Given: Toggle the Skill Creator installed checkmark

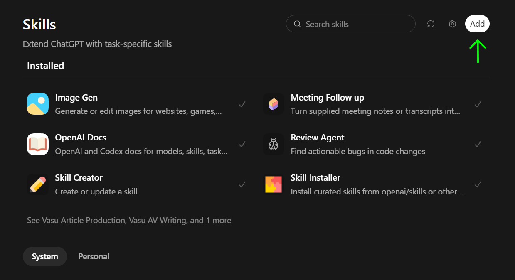Looking at the screenshot, I should point(242,184).
